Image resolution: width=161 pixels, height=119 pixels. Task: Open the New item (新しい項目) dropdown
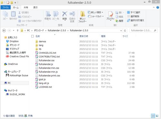click(x=95, y=12)
